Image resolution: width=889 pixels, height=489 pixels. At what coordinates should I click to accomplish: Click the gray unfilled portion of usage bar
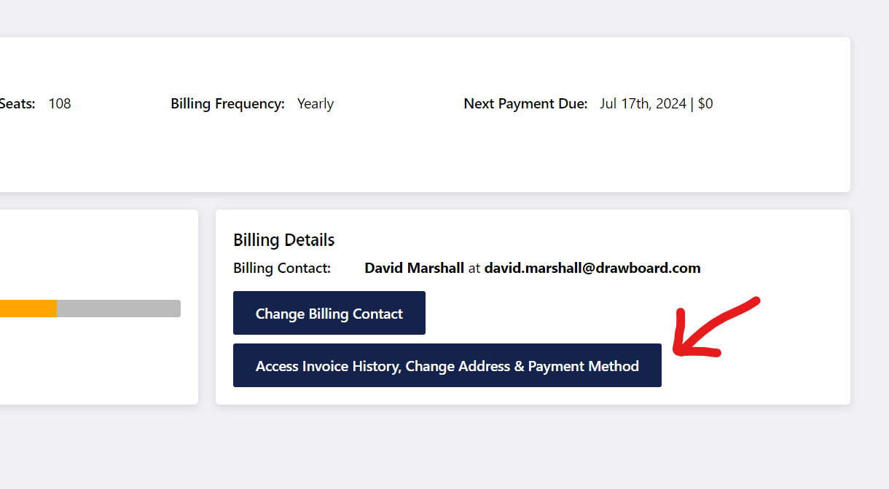pyautogui.click(x=119, y=309)
